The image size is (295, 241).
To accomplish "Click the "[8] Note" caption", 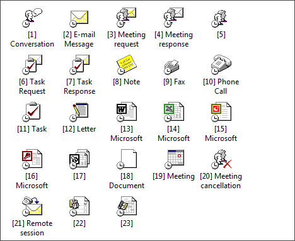I will tap(127, 82).
